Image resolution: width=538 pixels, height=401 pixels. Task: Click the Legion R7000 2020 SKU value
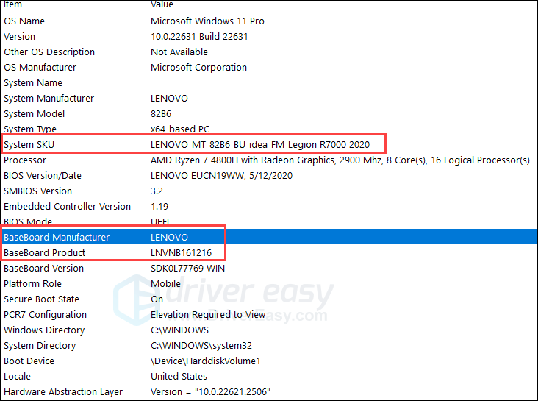[260, 145]
